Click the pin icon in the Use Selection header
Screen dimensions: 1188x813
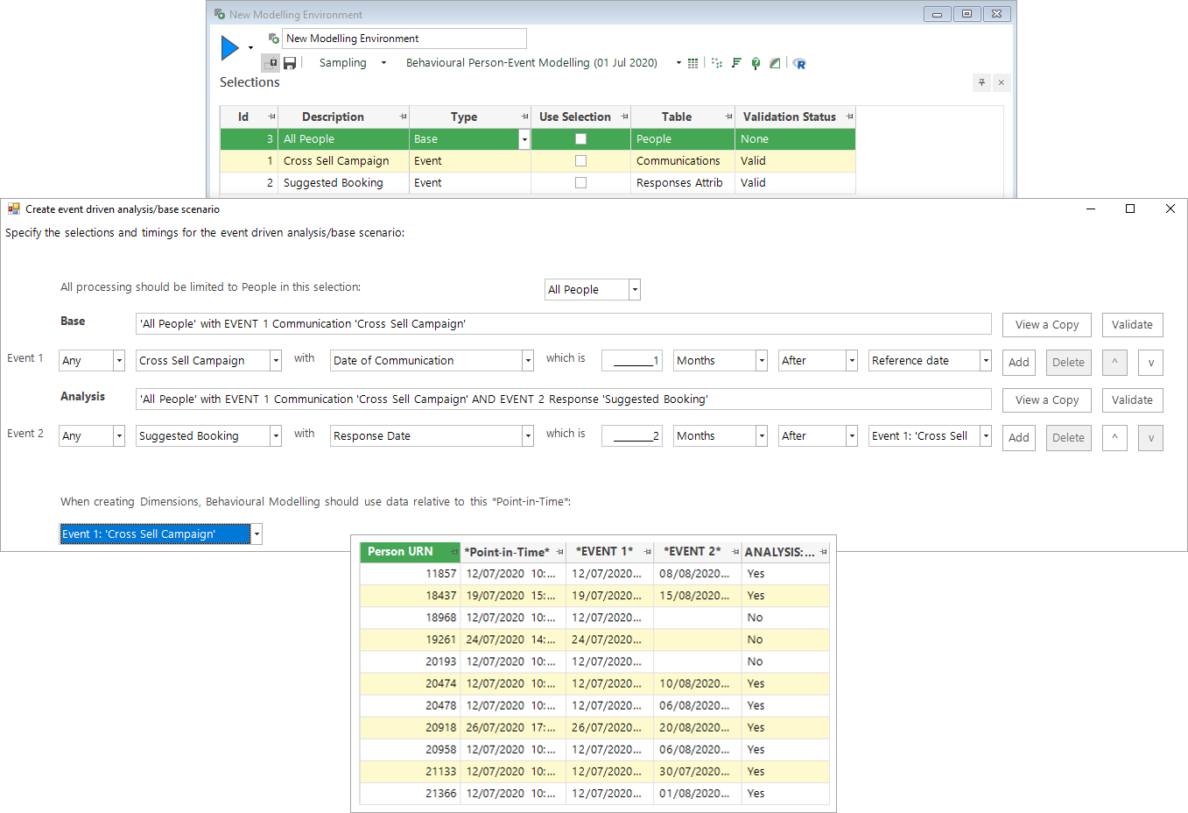624,117
